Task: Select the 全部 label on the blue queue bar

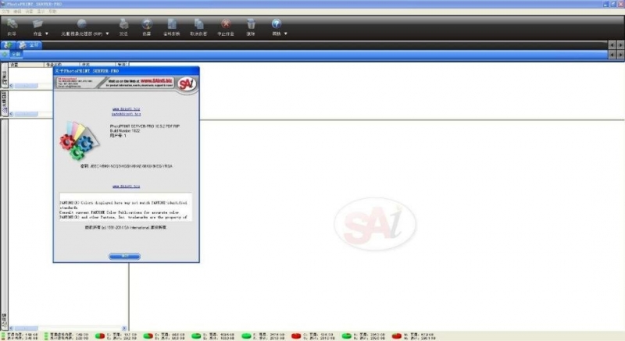Action: click(x=16, y=54)
